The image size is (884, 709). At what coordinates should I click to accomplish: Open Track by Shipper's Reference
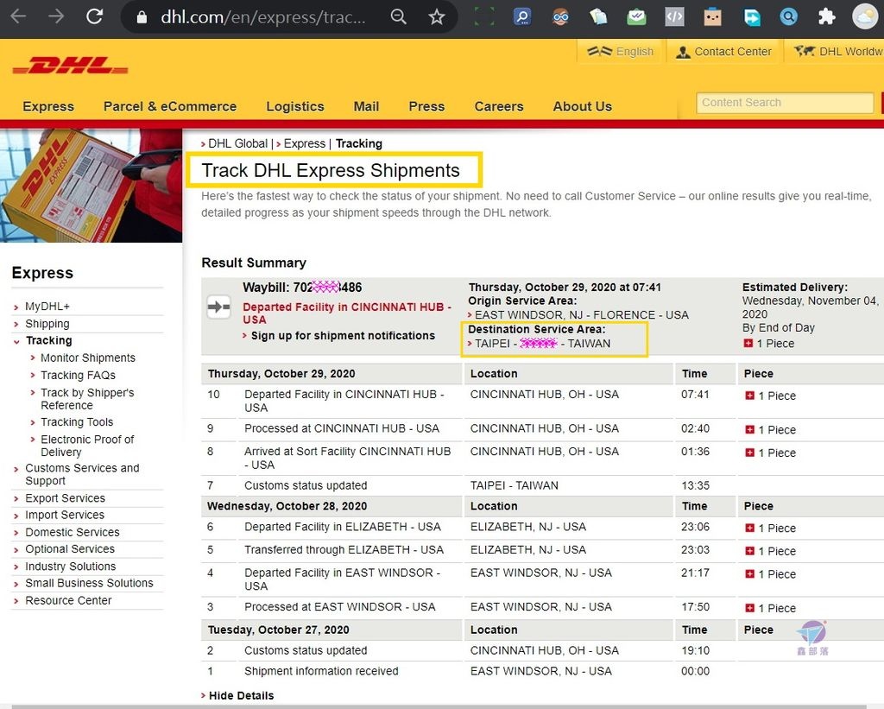(87, 399)
